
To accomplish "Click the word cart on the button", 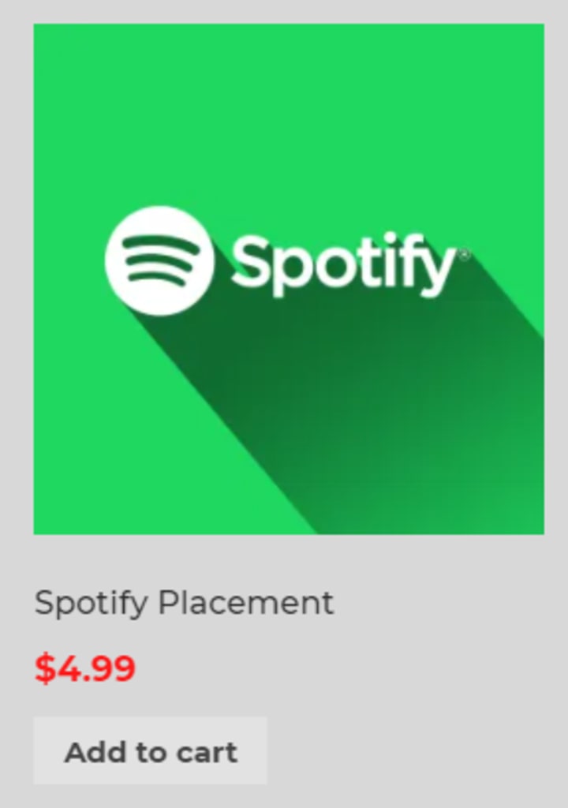I will coord(207,753).
